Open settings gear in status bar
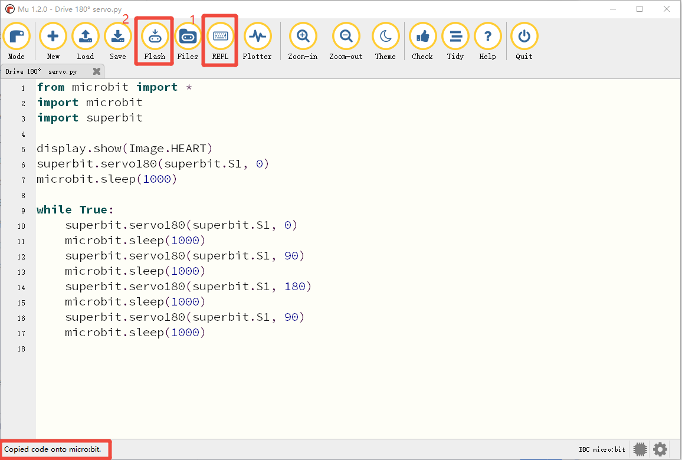Screen dimensions: 682x460 pyautogui.click(x=660, y=449)
